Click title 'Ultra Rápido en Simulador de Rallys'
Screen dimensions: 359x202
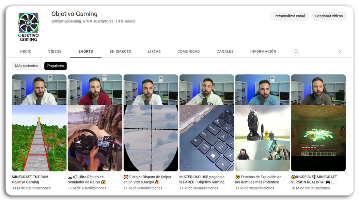86,180
